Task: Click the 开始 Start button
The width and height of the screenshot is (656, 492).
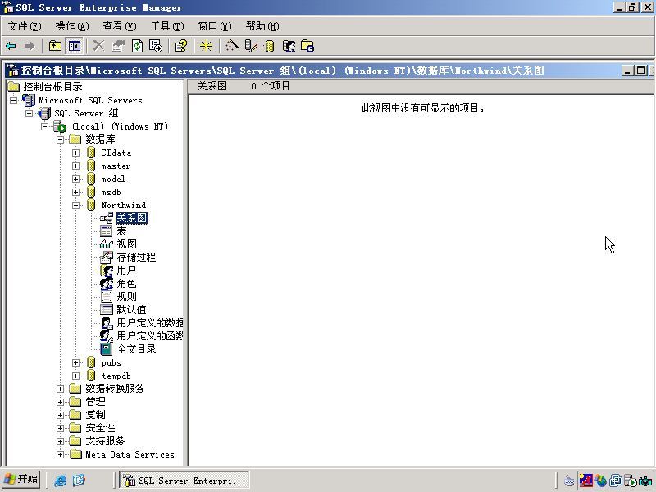Action: click(21, 480)
